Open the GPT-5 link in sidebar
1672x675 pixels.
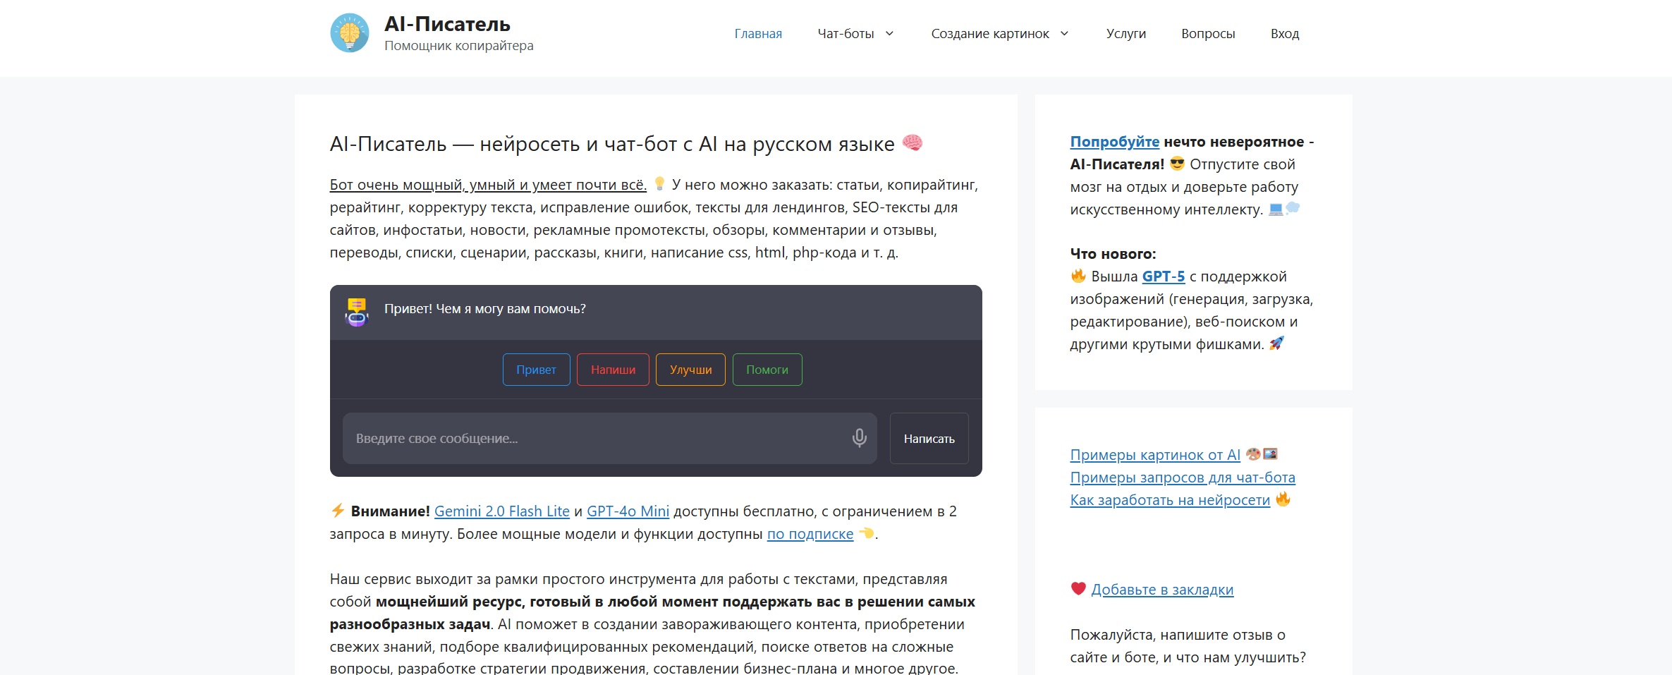tap(1163, 276)
